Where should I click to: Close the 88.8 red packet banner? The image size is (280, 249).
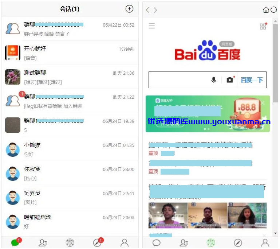(x=263, y=103)
